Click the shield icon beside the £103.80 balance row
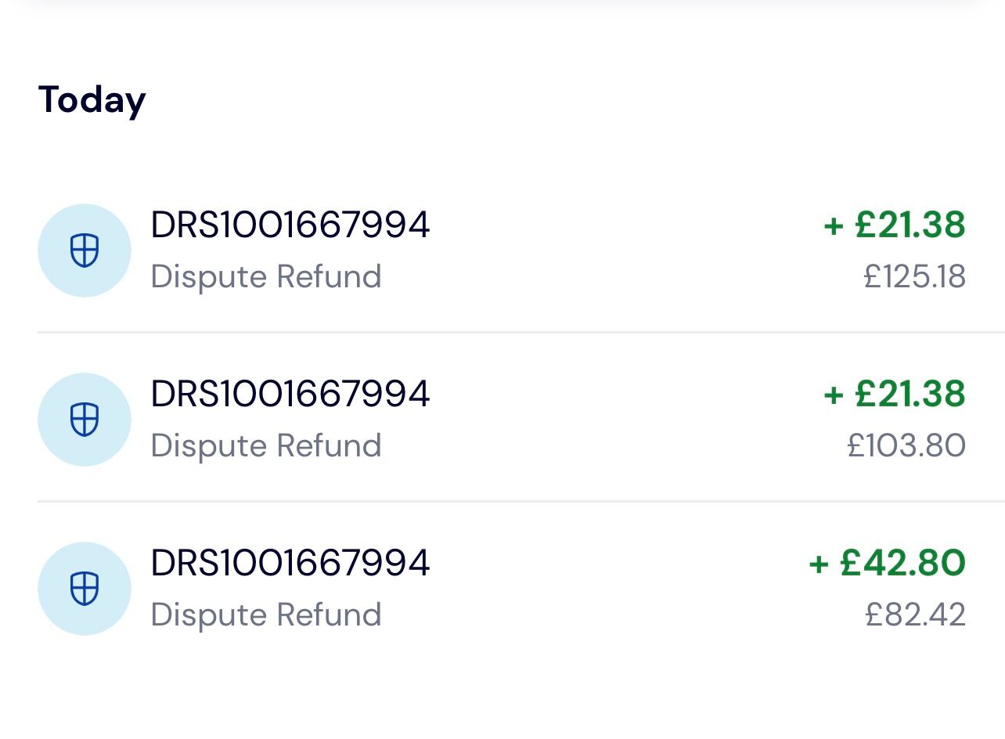This screenshot has height=739, width=1005. (x=85, y=420)
